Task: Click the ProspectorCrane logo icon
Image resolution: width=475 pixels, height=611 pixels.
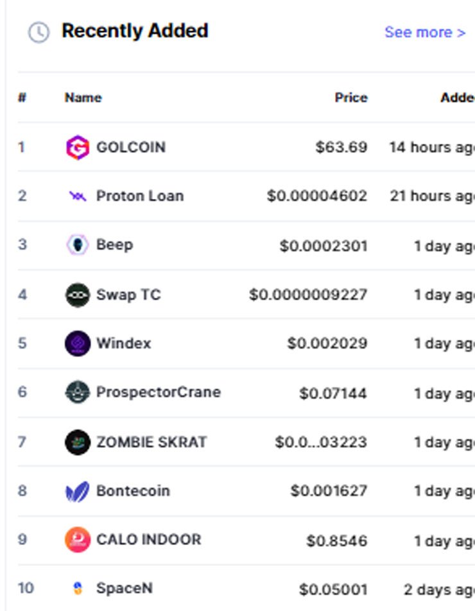Action: 78,392
